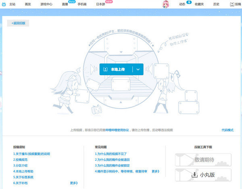
Task: Click the 返回旧版 button
Action: (x=18, y=23)
